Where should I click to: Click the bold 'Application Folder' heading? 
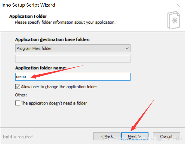[28, 16]
